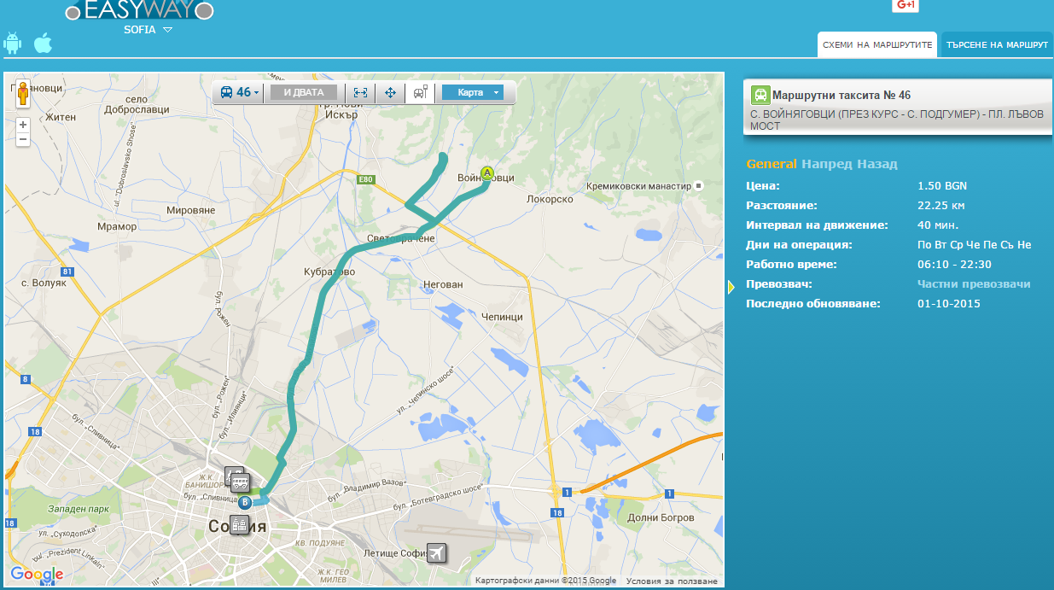This screenshot has width=1054, height=590.
Task: Click the airport icon on the map
Action: click(x=436, y=553)
